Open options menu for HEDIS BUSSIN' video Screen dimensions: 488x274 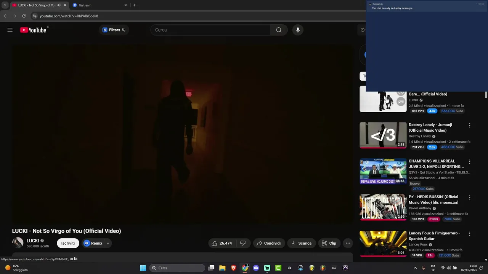point(470,198)
